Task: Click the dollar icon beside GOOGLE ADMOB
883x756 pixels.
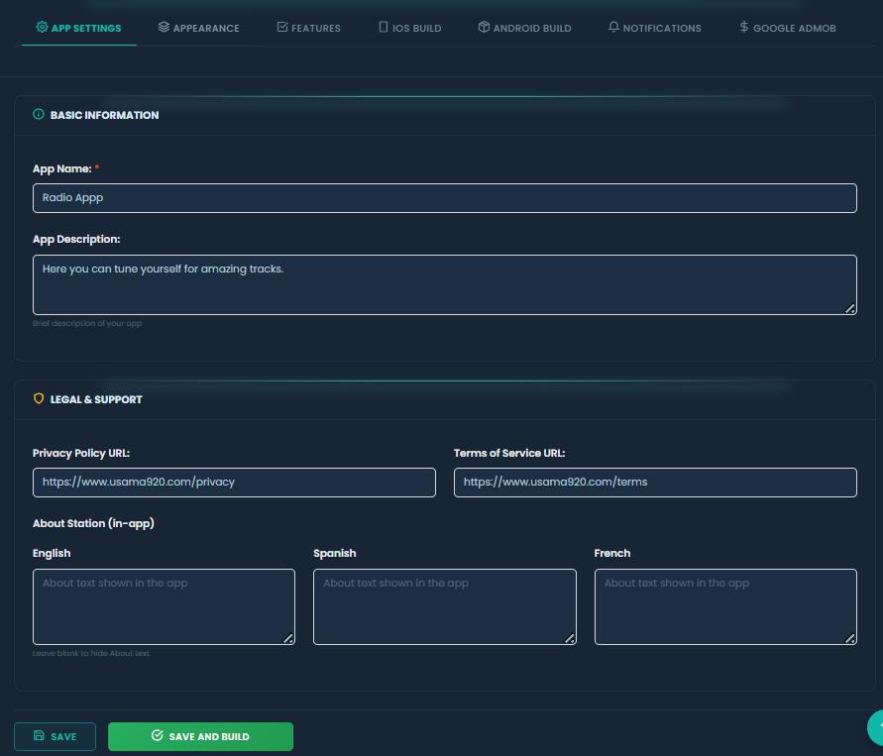Action: [743, 28]
